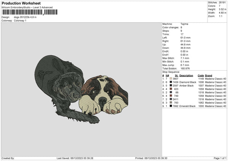
Task: Click the Amber Black thread color swatch
Action: pyautogui.click(x=171, y=85)
